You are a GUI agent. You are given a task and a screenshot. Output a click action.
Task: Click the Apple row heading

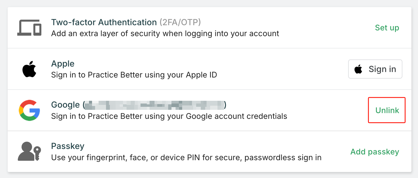(63, 64)
